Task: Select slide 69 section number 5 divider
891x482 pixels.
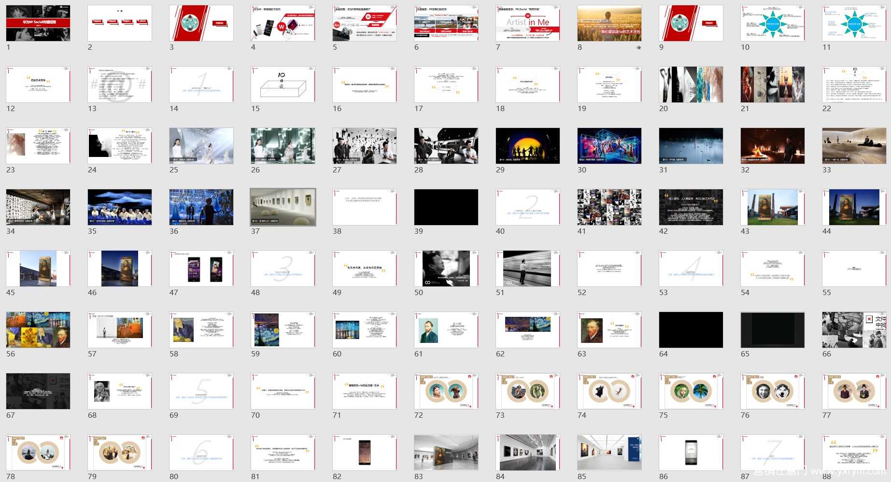Action: point(201,391)
